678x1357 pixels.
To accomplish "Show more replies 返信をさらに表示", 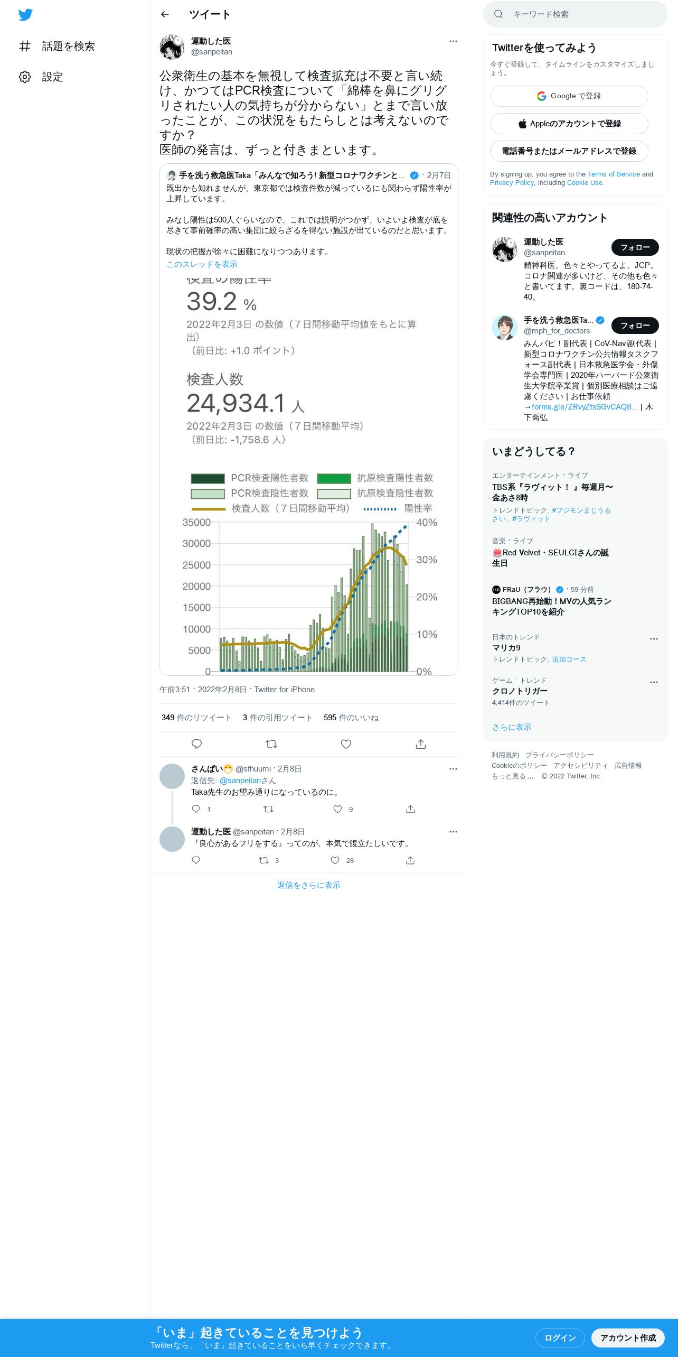I will [309, 885].
